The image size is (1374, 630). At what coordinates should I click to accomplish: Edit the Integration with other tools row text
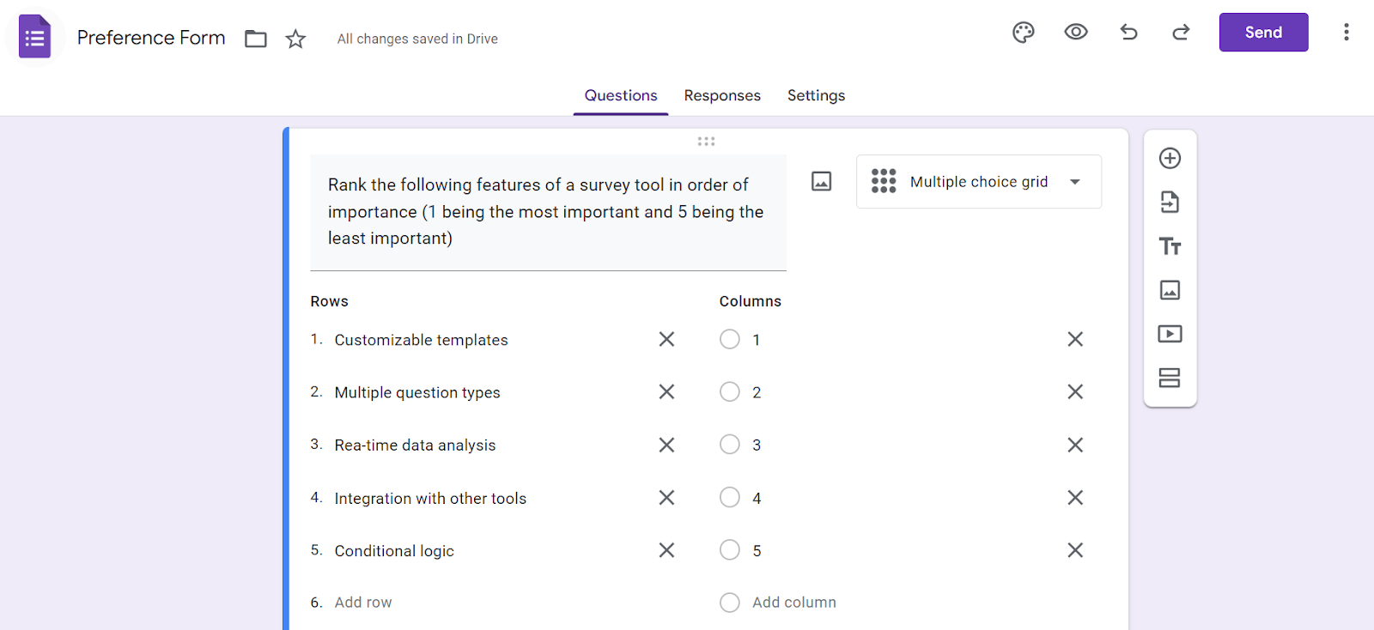click(430, 498)
